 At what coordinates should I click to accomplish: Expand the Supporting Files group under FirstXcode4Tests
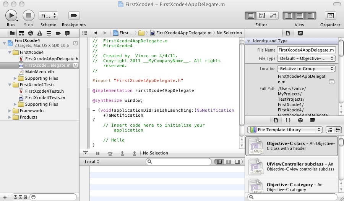pos(16,104)
